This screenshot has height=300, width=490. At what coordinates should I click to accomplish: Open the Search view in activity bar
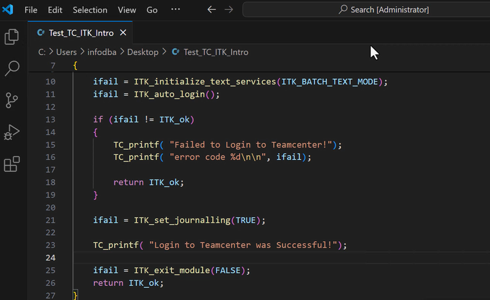[12, 69]
